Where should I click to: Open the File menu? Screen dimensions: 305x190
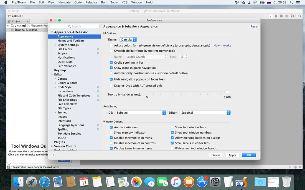[x=32, y=2]
